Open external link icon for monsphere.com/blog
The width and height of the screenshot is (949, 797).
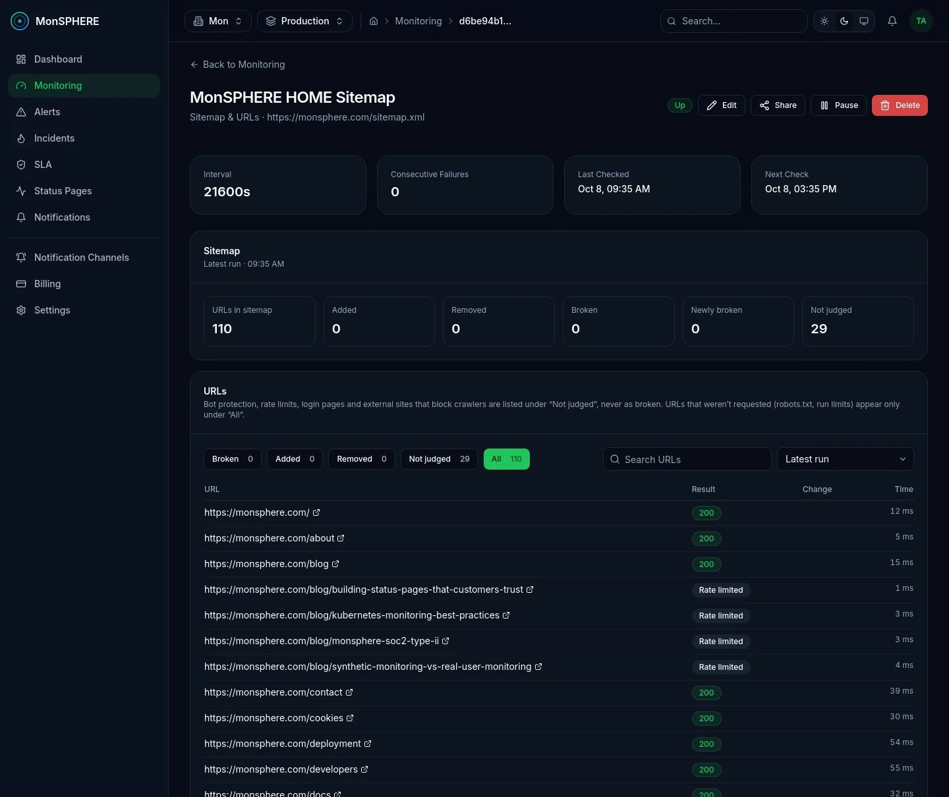(335, 564)
